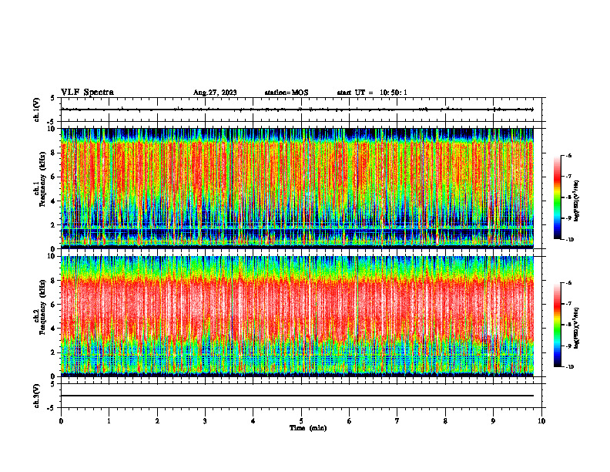610x472 pixels.
Task: Click inside the ch.2 spectrogram panel
Action: (x=297, y=316)
